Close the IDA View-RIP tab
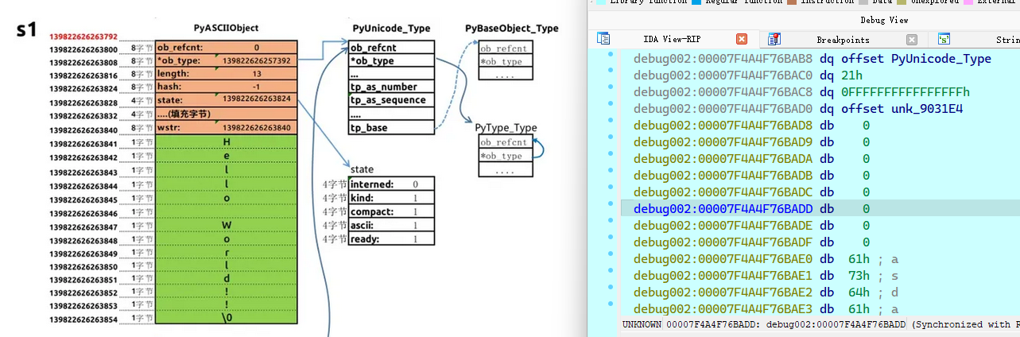This screenshot has height=337, width=1020. (741, 39)
